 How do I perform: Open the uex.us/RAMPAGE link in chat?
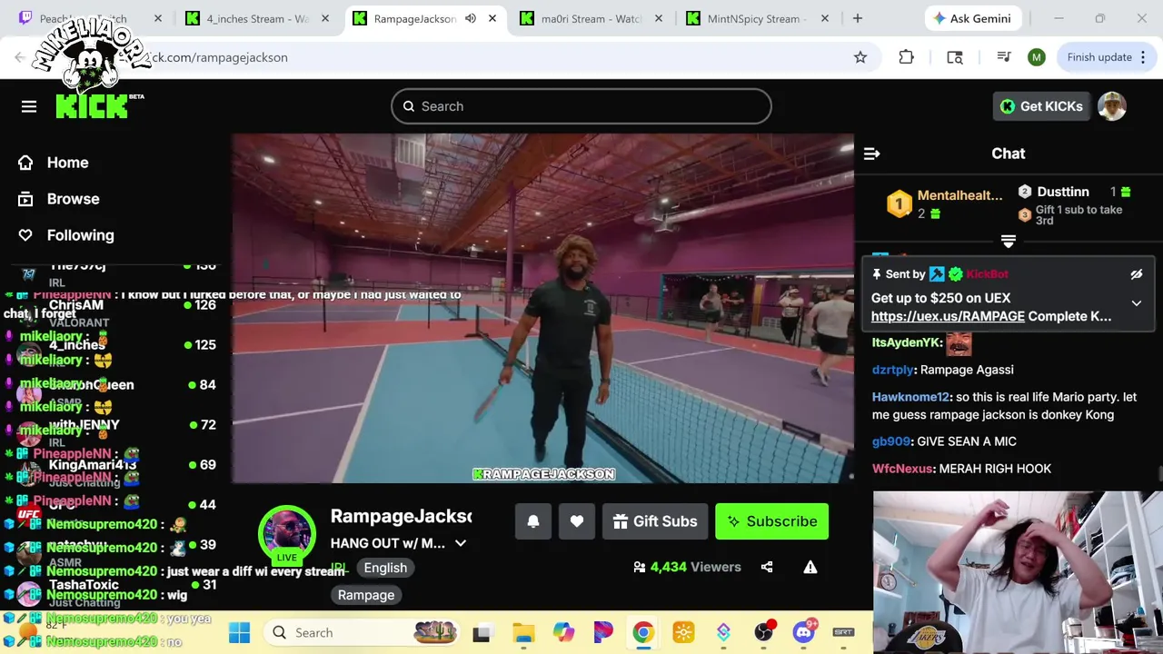click(x=948, y=316)
